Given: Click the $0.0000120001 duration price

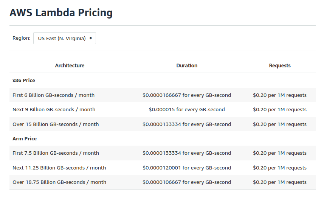Looking at the screenshot, I should point(187,168).
